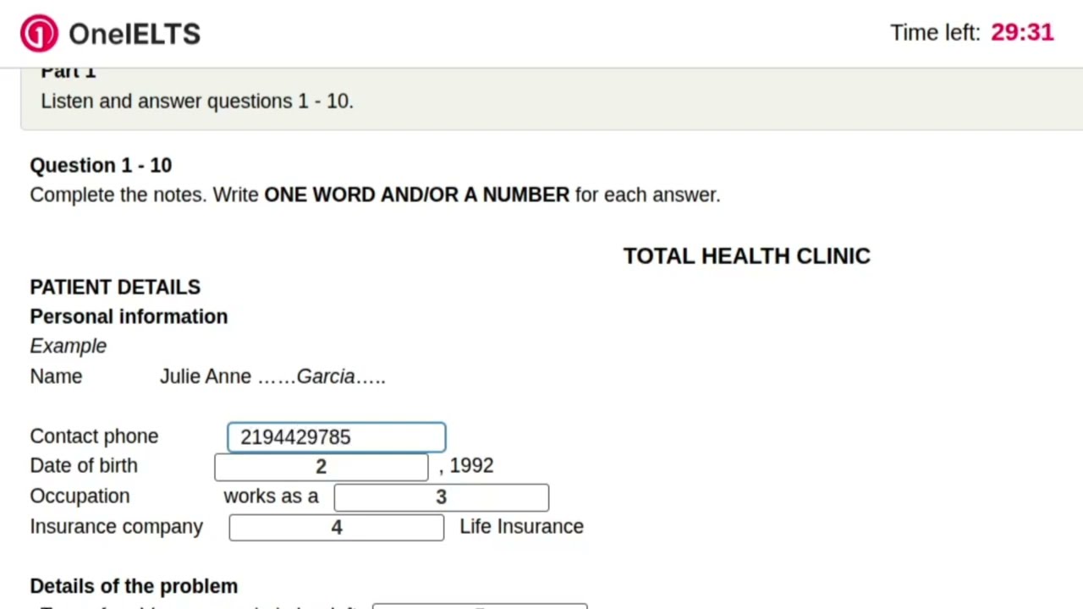Click the Occupation answer box 3
Screen dimensions: 1083x609
click(442, 497)
